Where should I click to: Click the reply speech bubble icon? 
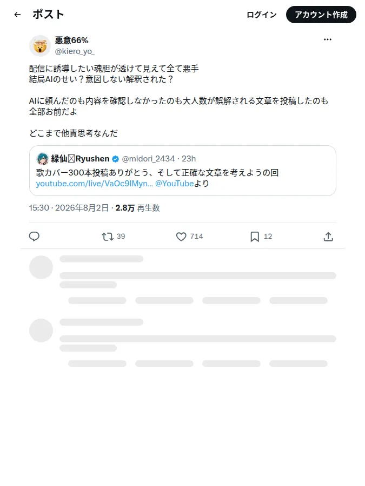click(34, 237)
